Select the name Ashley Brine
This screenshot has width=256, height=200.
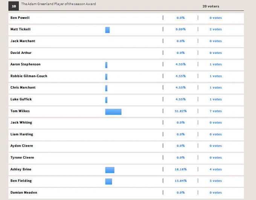tap(21, 169)
